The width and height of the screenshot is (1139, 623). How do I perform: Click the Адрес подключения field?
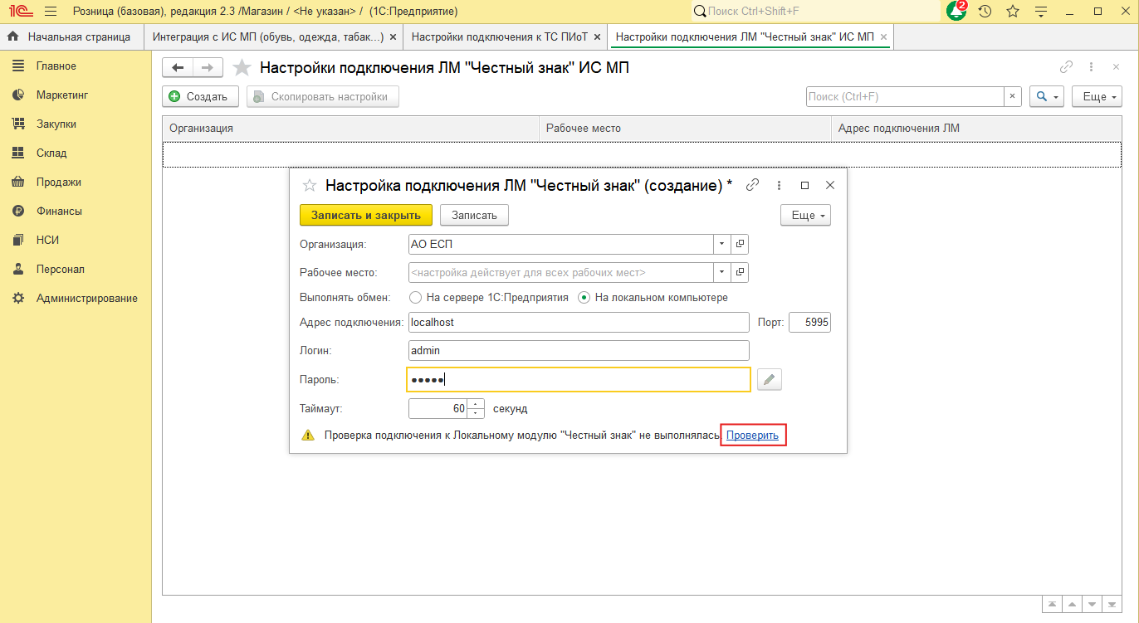click(579, 322)
